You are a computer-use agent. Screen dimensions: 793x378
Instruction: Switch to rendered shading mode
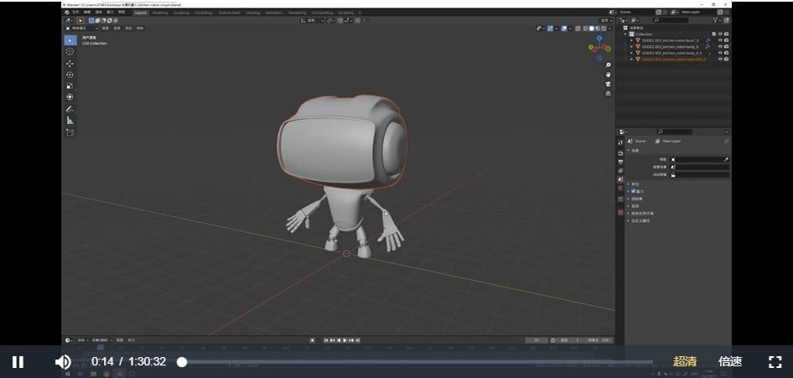tap(603, 28)
